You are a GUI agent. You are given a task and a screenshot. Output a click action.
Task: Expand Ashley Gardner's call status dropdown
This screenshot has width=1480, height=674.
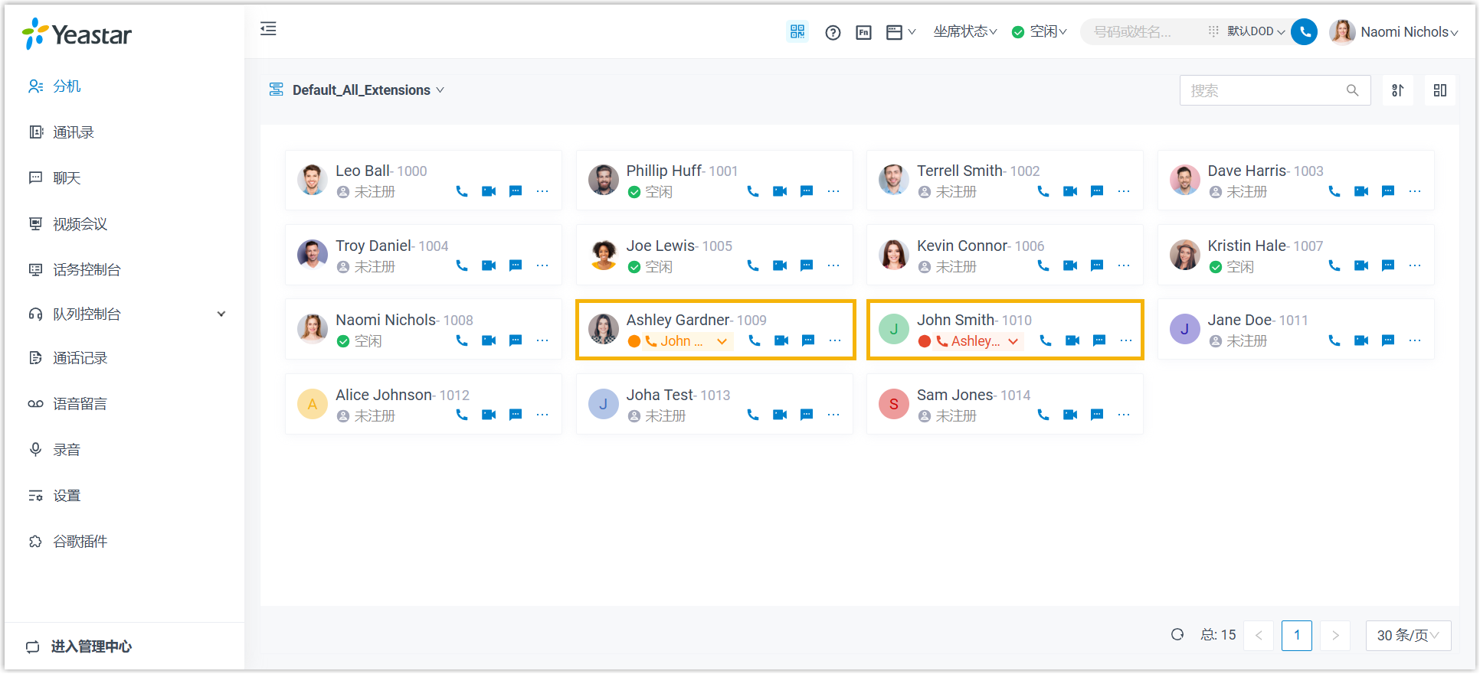click(x=722, y=341)
